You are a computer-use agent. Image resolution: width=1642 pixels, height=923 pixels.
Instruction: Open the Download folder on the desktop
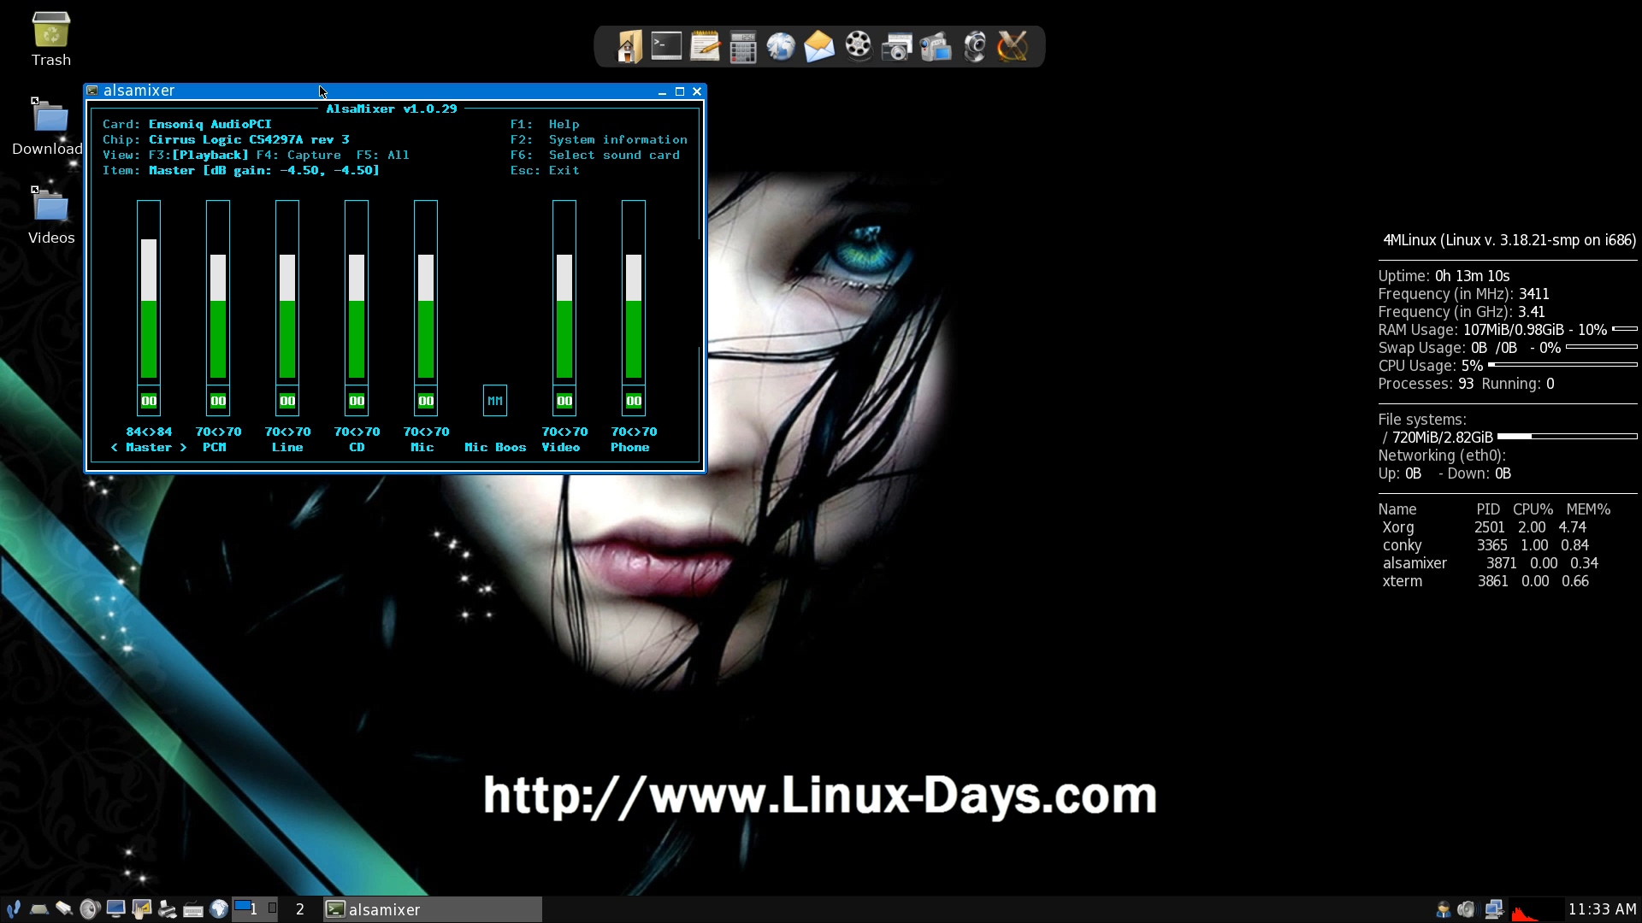48,126
